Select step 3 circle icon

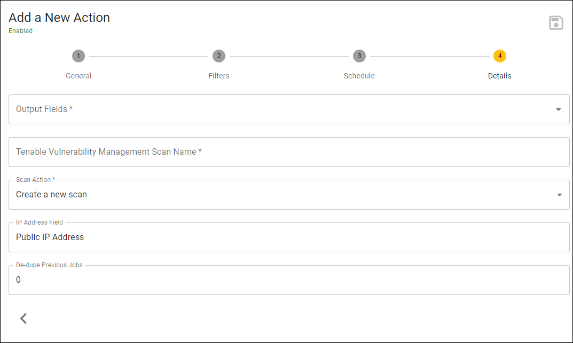359,56
